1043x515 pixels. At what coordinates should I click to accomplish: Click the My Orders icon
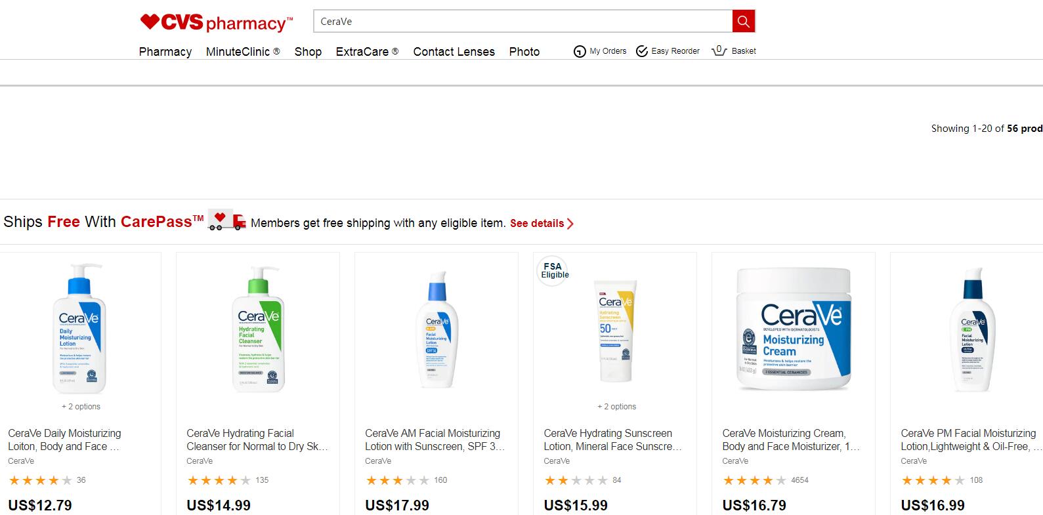(x=580, y=51)
